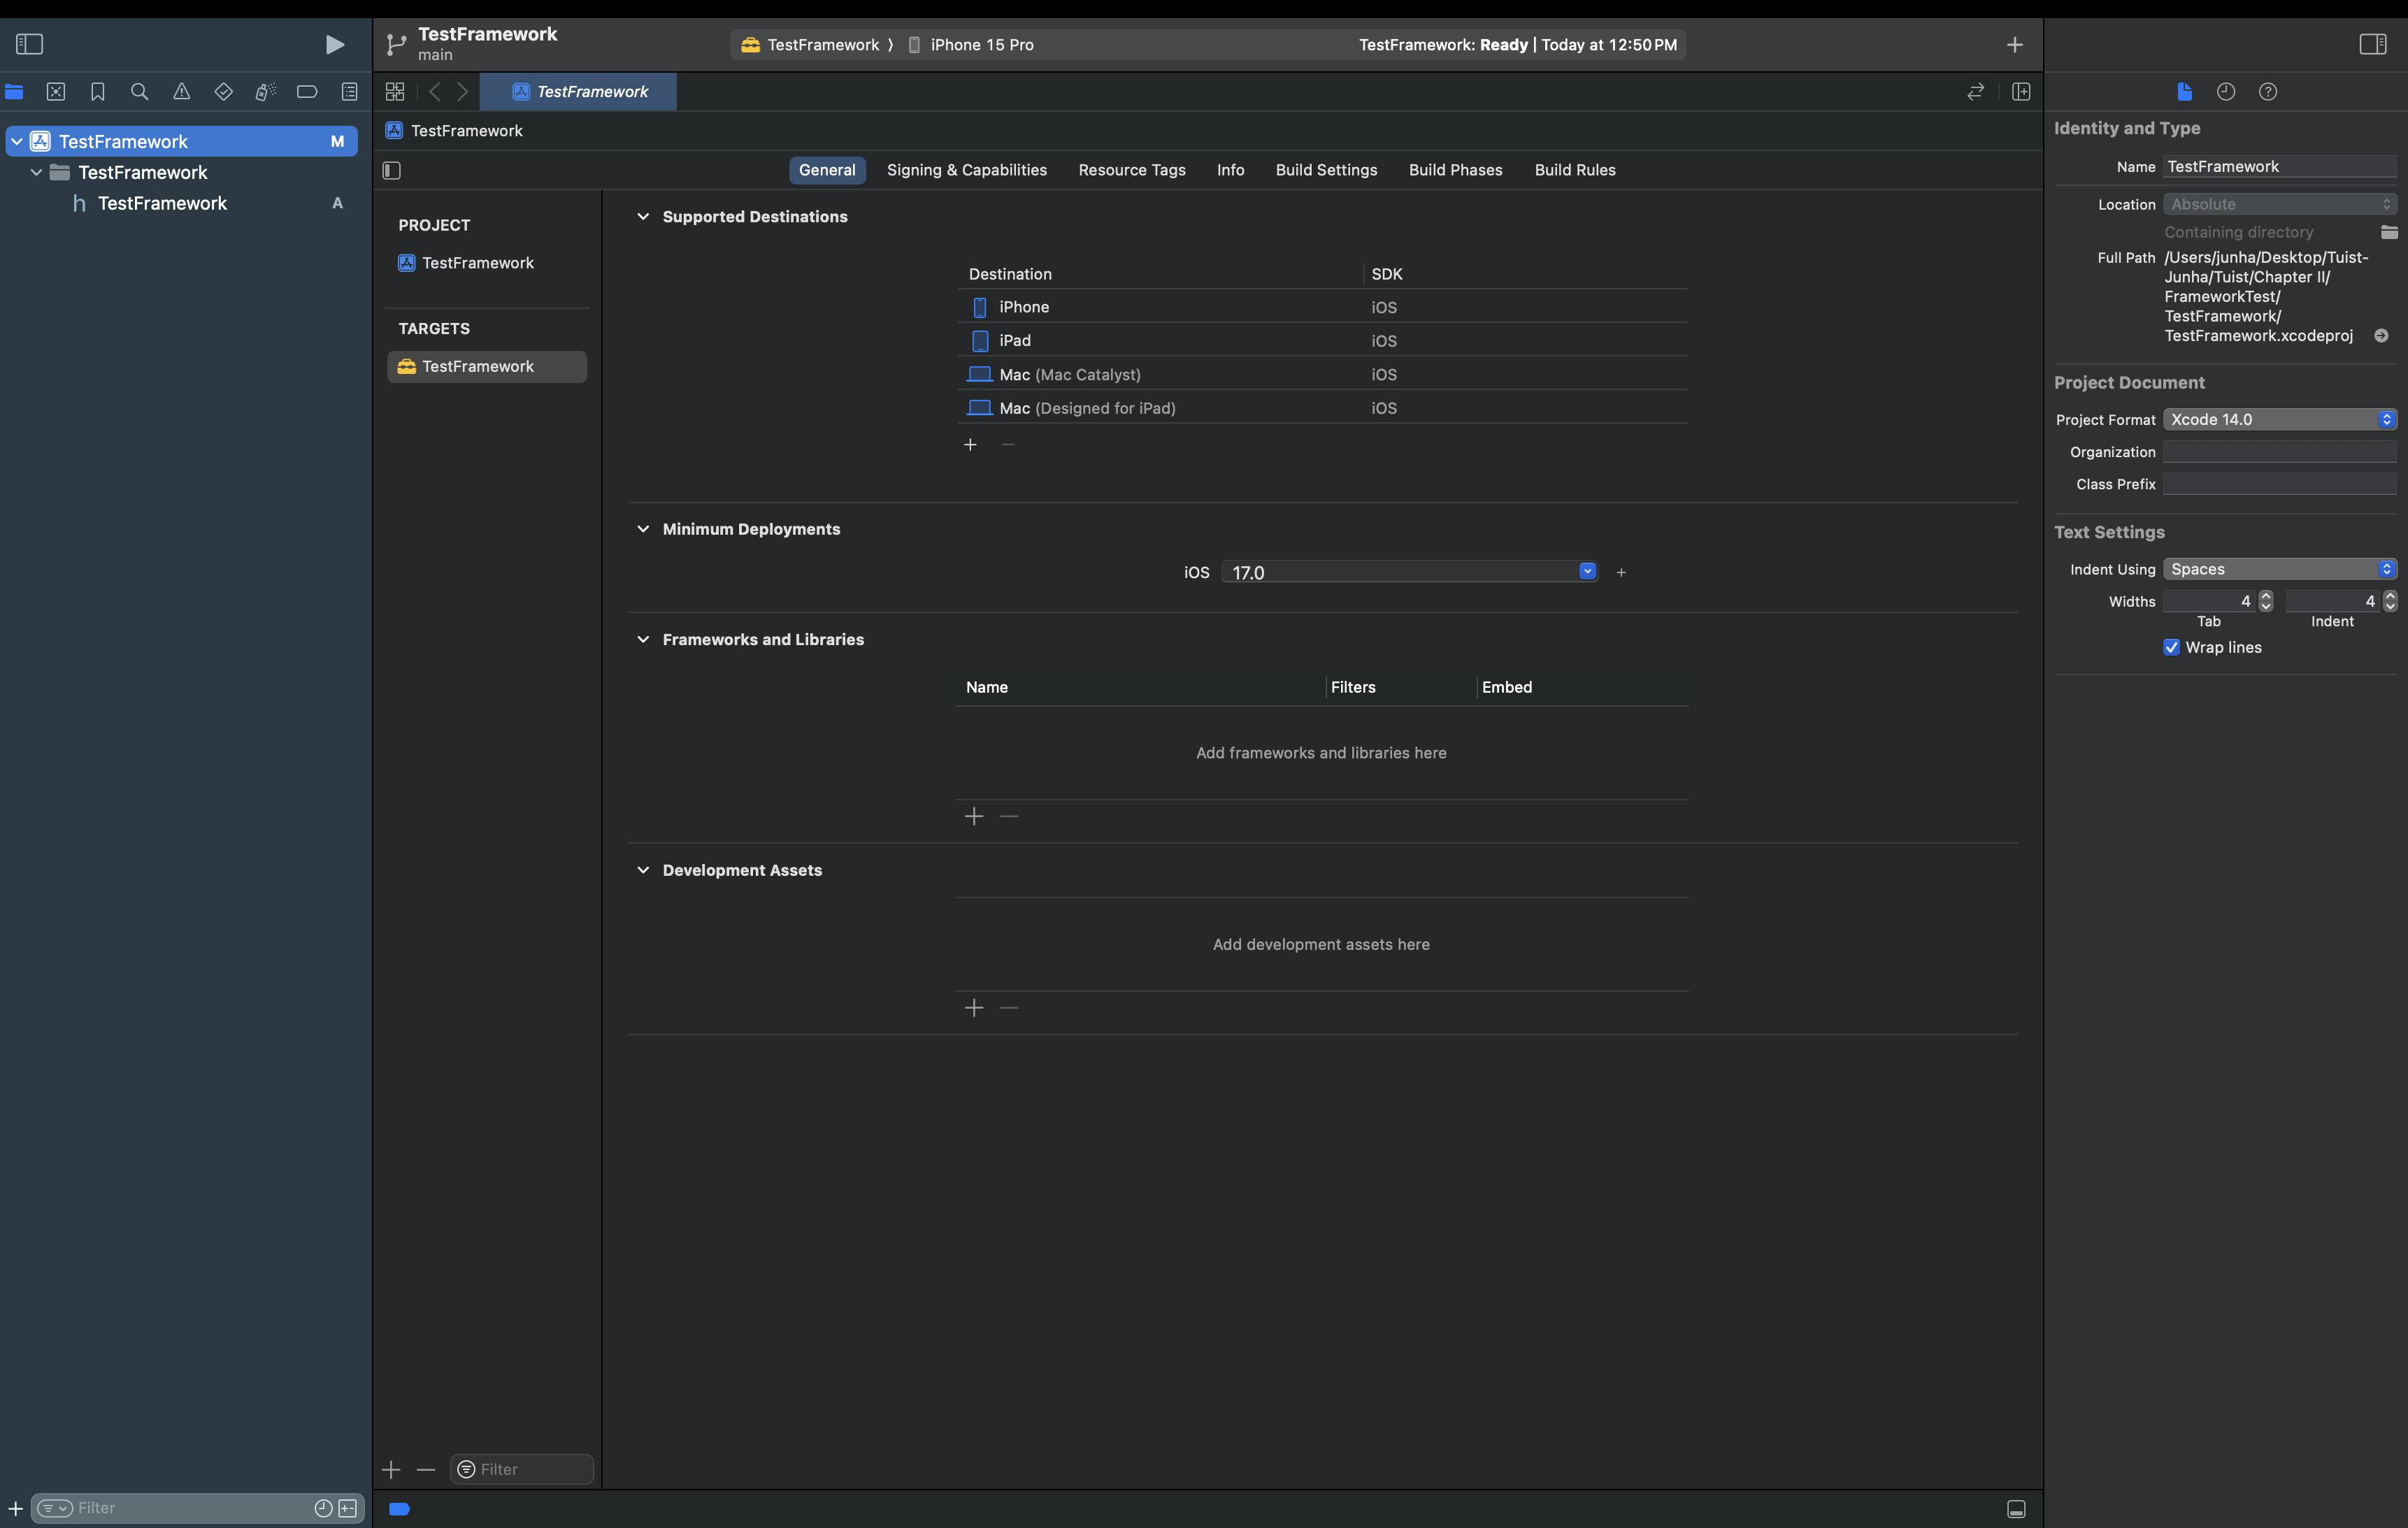Open the Bookmark navigator

click(x=98, y=92)
